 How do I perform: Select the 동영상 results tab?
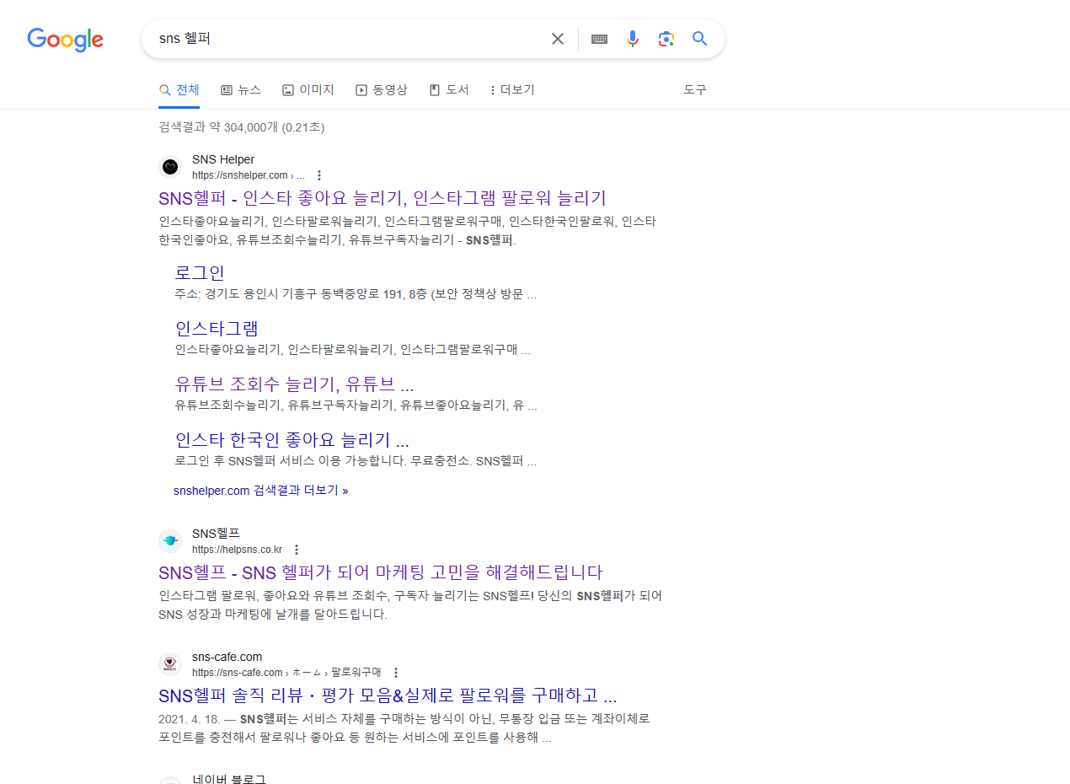coord(382,90)
